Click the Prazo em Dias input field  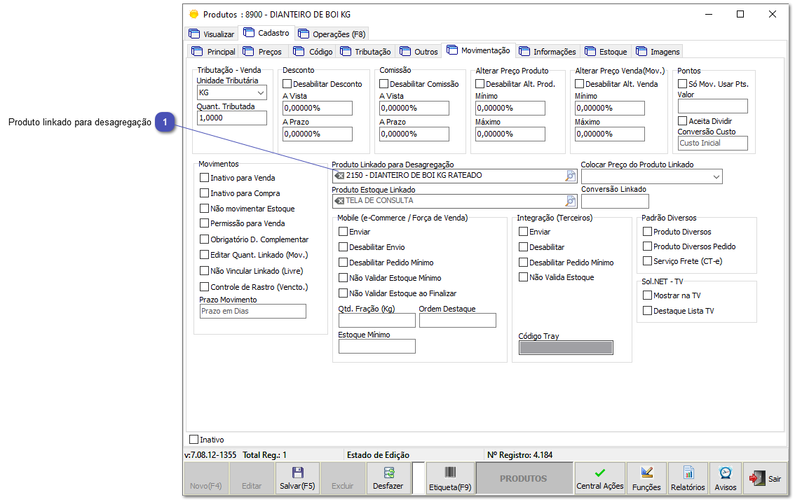[252, 312]
